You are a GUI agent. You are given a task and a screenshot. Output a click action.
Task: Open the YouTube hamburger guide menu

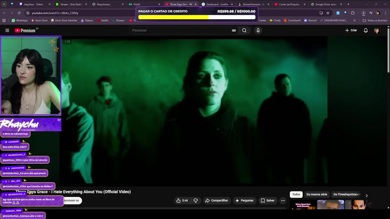(7, 30)
